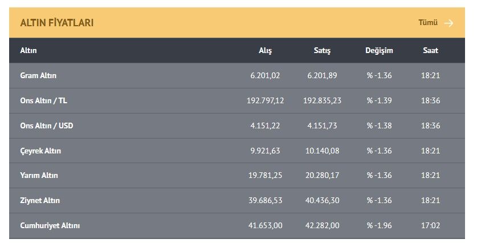Open the Gram Altın row
This screenshot has height=243, width=477.
click(237, 75)
